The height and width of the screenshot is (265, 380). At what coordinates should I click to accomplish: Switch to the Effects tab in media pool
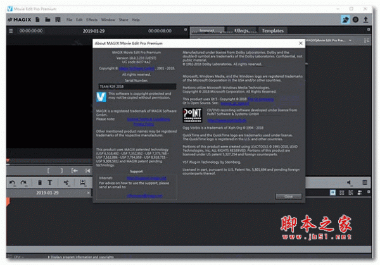[x=241, y=31]
